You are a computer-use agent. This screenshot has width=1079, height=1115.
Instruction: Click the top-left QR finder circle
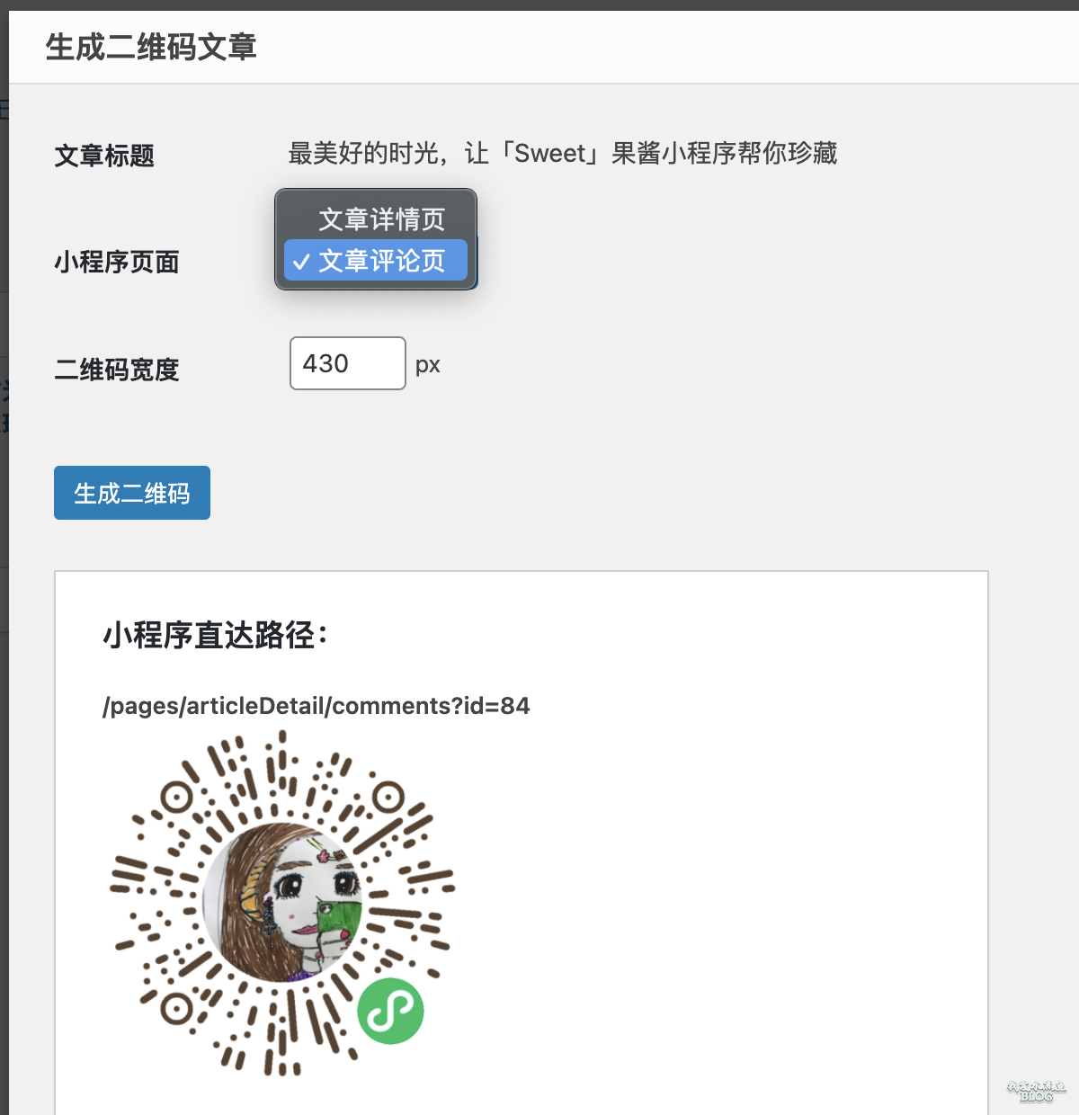tap(176, 798)
